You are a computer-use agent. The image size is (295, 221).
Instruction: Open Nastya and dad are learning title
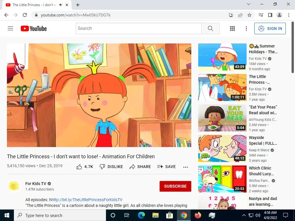coord(263,201)
